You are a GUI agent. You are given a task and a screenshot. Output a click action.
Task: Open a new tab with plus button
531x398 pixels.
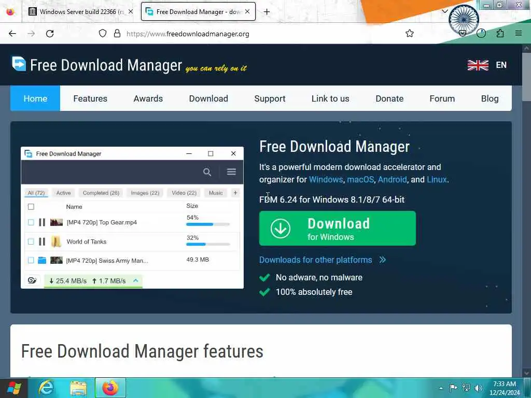pos(267,12)
